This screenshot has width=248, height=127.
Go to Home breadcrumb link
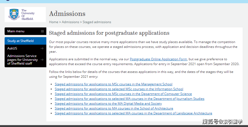click(x=54, y=22)
